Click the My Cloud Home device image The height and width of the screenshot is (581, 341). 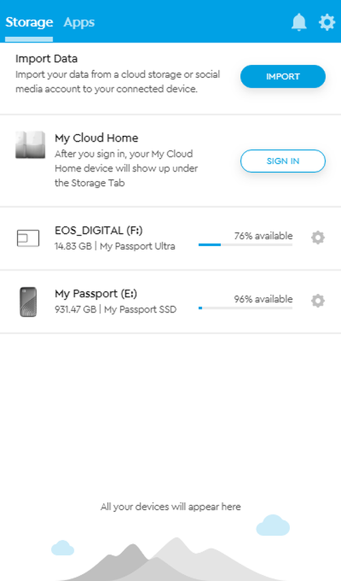[30, 145]
